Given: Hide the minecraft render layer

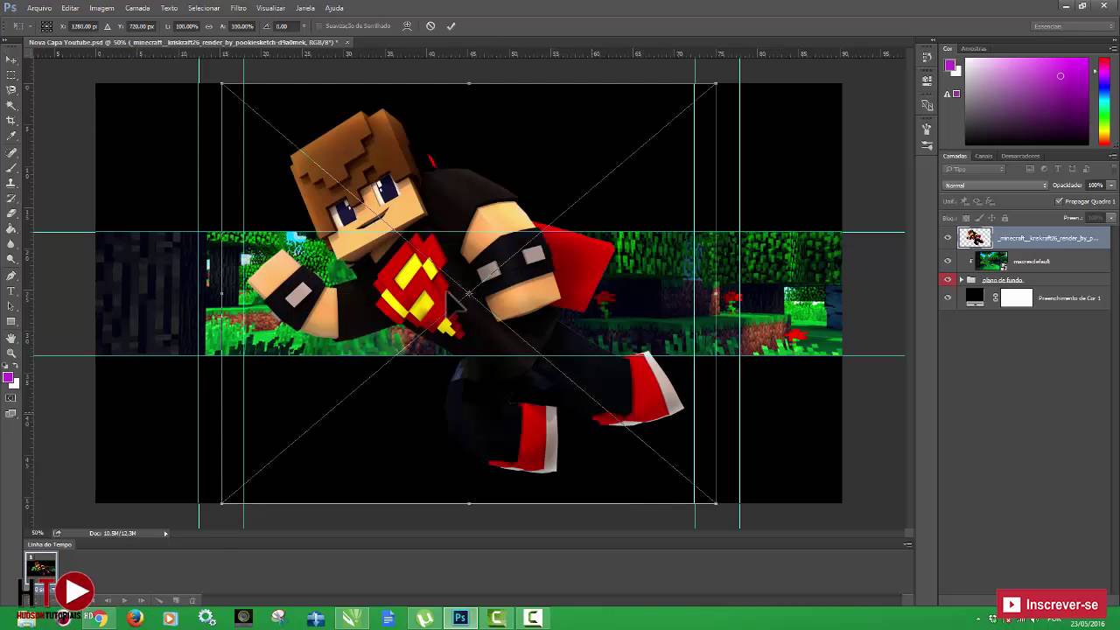Looking at the screenshot, I should pyautogui.click(x=948, y=237).
